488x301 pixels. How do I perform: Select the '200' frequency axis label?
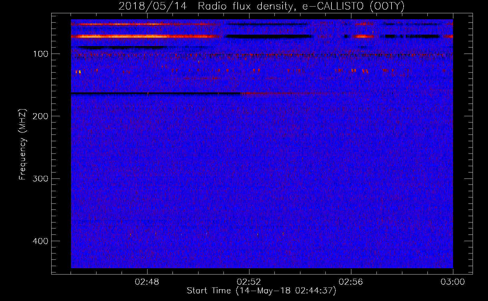pyautogui.click(x=40, y=116)
